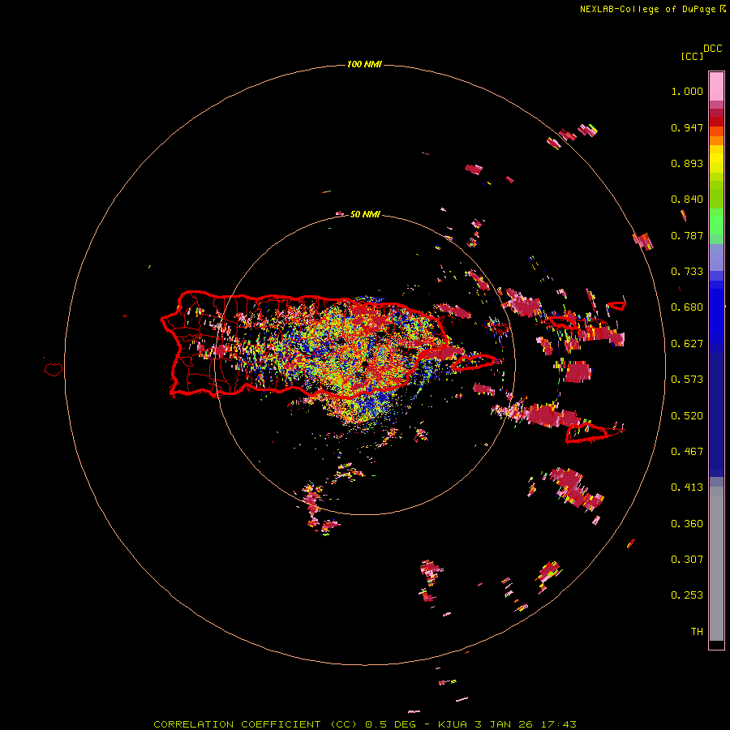The width and height of the screenshot is (730, 730).
Task: Click the 17:43 timestamp in the footer
Action: click(x=559, y=724)
